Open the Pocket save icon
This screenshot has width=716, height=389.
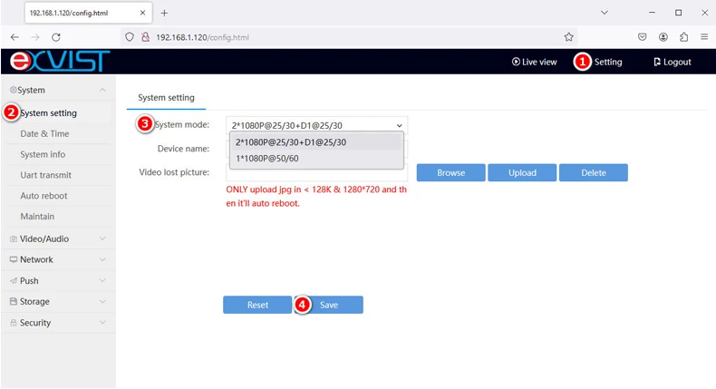(x=642, y=37)
